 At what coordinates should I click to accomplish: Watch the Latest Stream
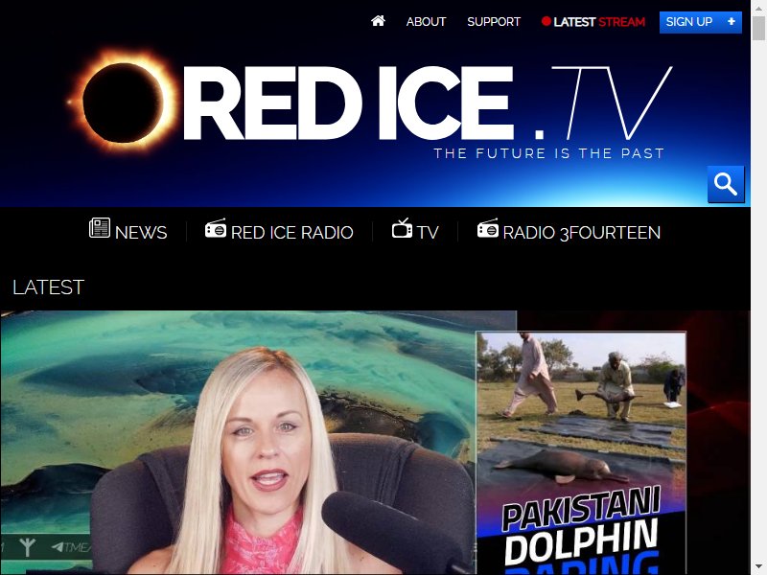[x=593, y=21]
